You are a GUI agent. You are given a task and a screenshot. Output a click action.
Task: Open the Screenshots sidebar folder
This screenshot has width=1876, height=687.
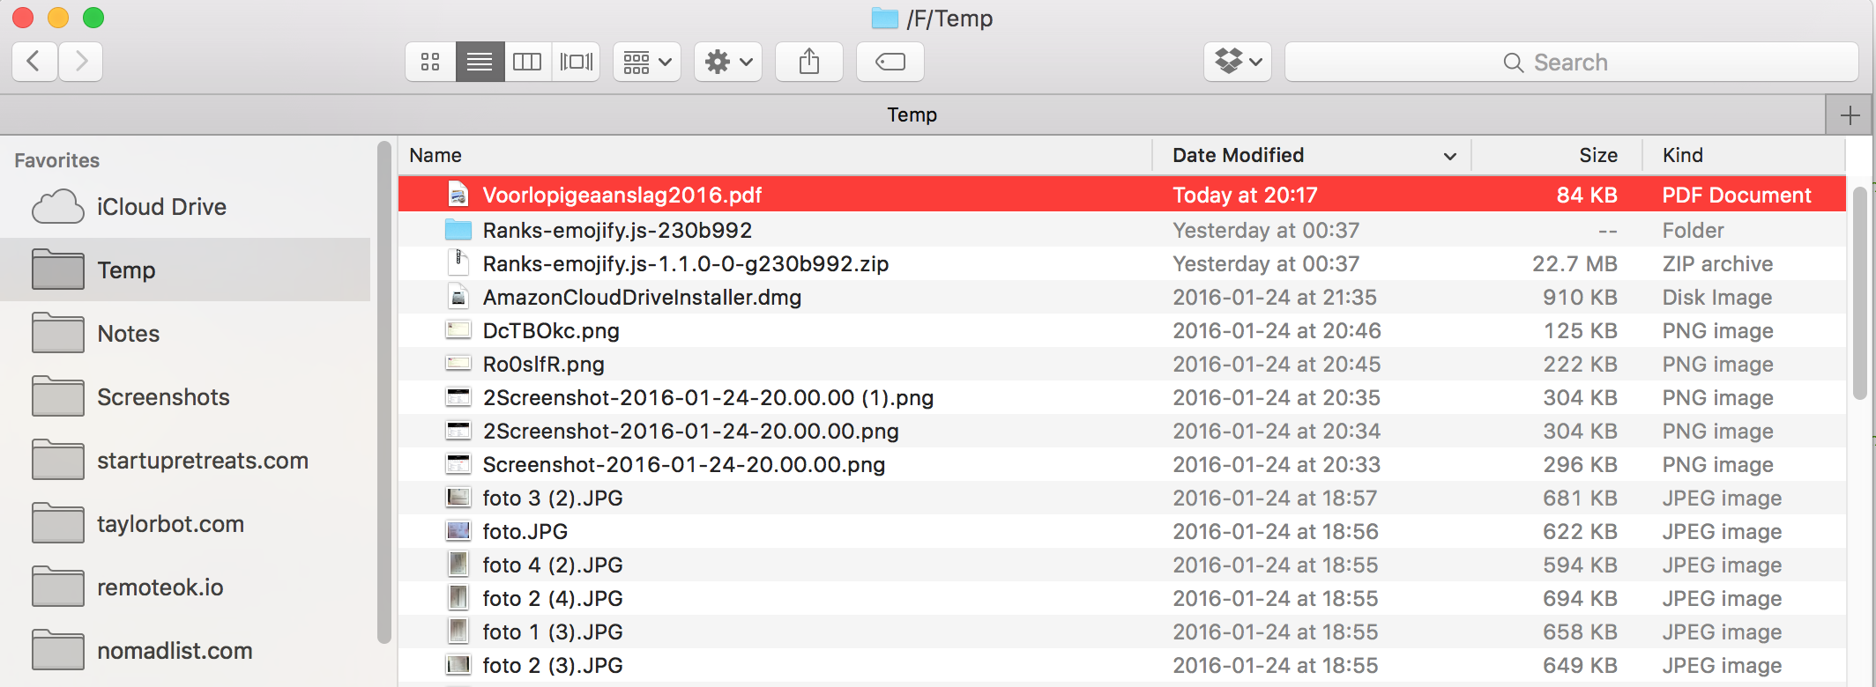click(x=185, y=396)
